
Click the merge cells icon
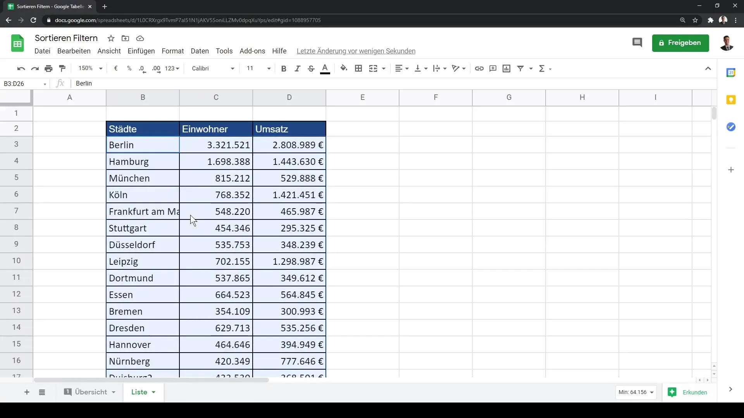373,69
